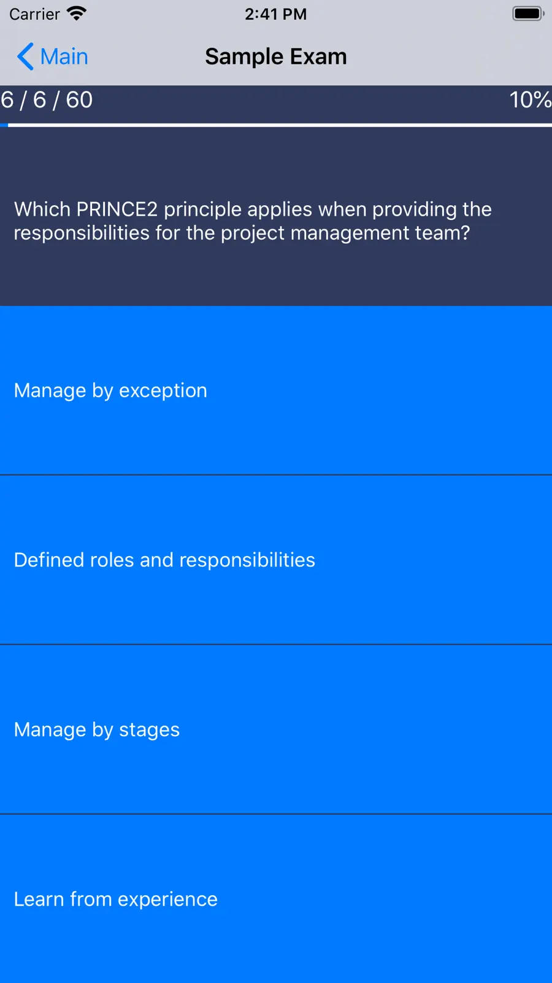Image resolution: width=552 pixels, height=983 pixels.
Task: Tap the Main text label
Action: 64,57
